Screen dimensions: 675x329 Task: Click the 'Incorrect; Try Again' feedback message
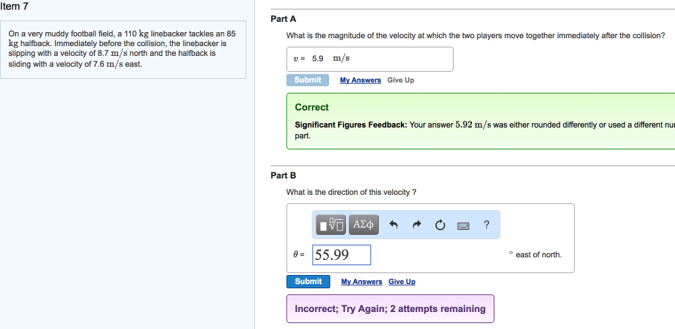(x=390, y=309)
